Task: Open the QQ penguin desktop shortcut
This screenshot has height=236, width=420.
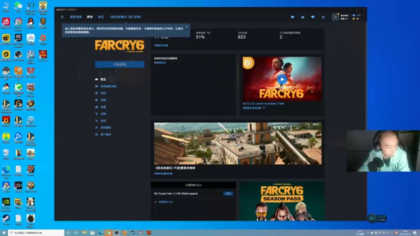Action: click(30, 23)
